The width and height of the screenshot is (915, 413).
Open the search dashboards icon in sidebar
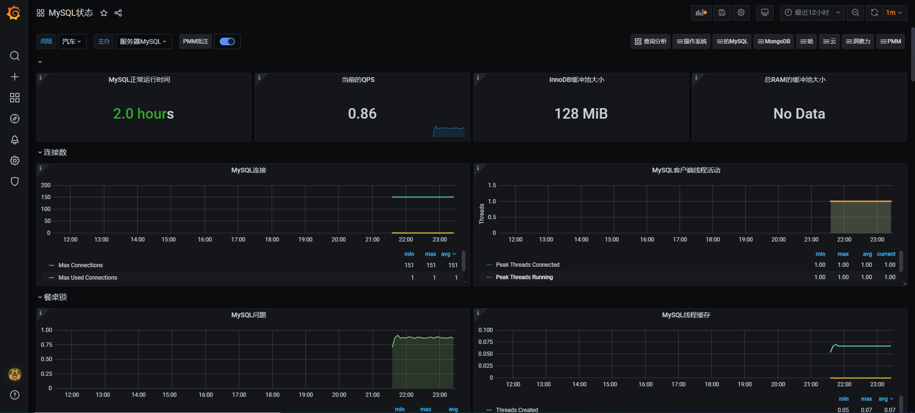[x=15, y=56]
